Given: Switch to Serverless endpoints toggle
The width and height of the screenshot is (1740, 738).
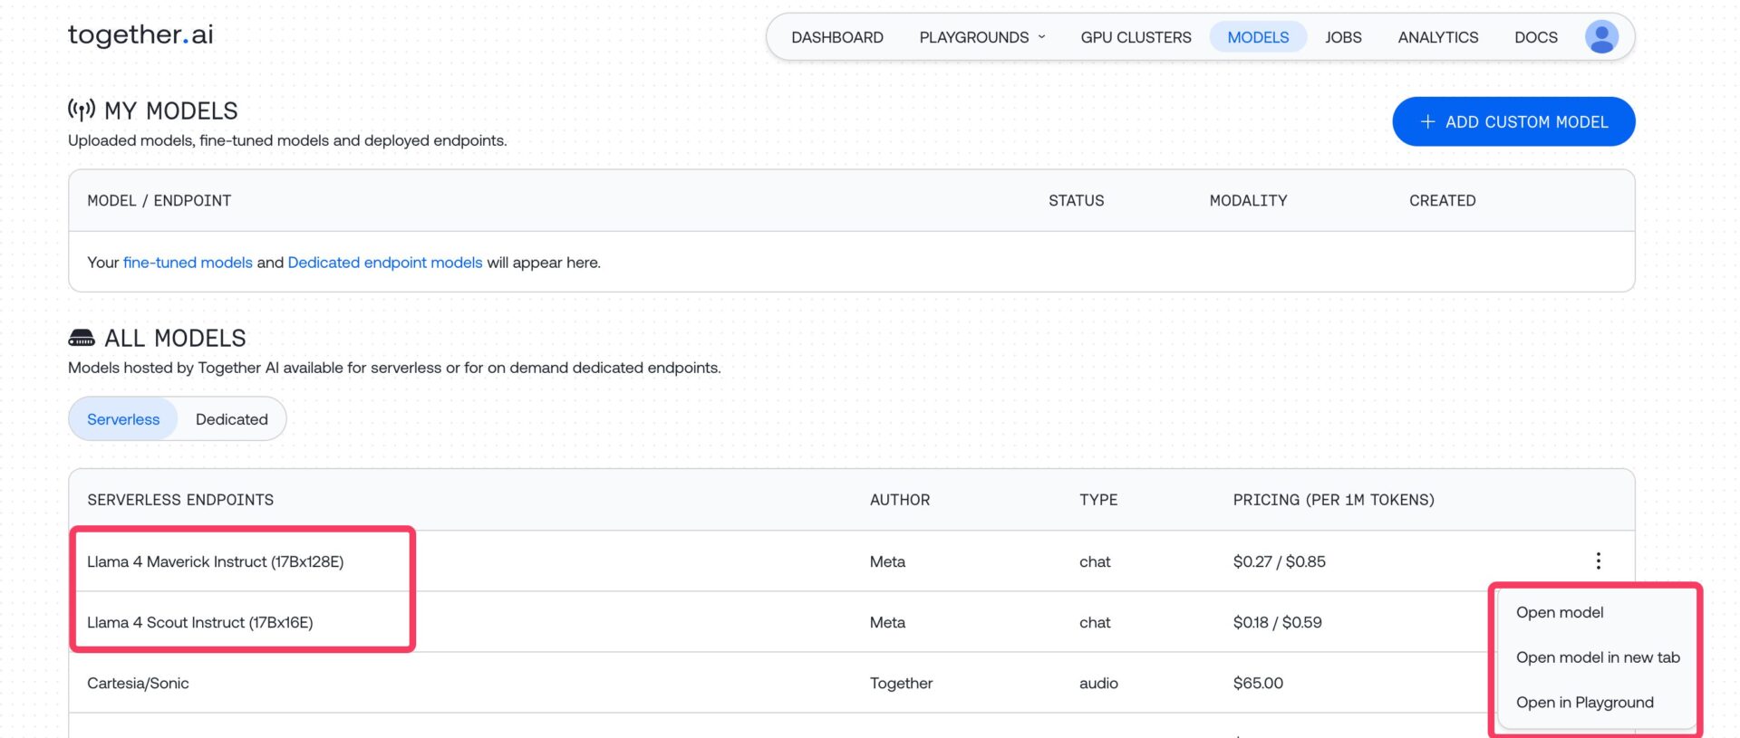Looking at the screenshot, I should pos(123,419).
